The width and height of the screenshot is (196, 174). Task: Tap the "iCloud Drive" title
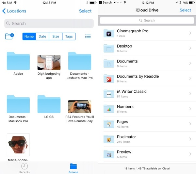click(147, 10)
